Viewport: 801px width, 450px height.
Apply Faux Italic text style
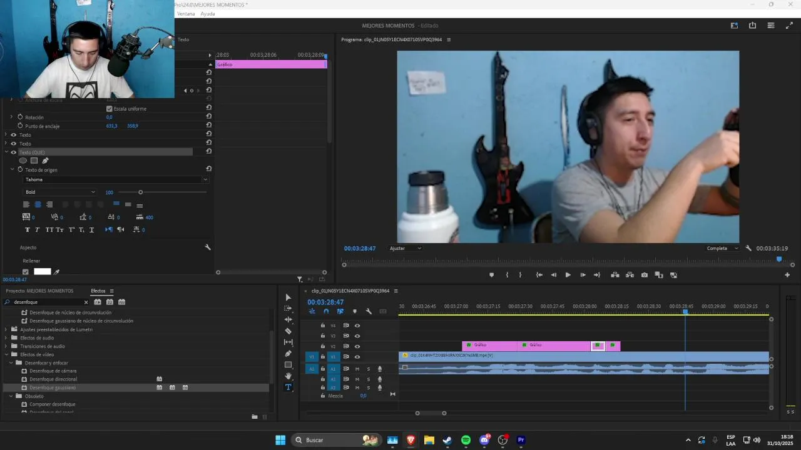tap(37, 230)
